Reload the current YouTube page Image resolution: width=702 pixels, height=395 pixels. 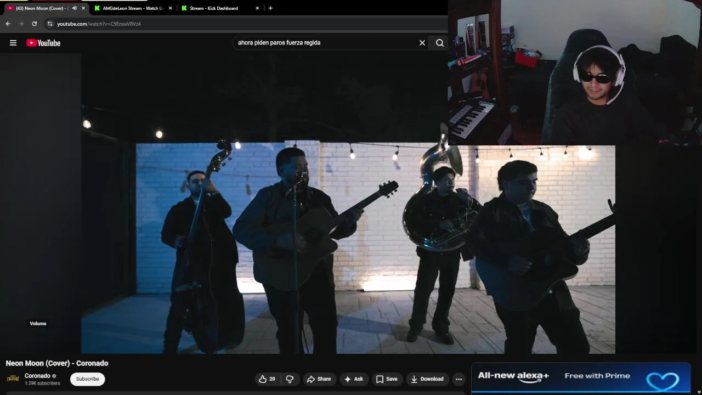[x=34, y=24]
